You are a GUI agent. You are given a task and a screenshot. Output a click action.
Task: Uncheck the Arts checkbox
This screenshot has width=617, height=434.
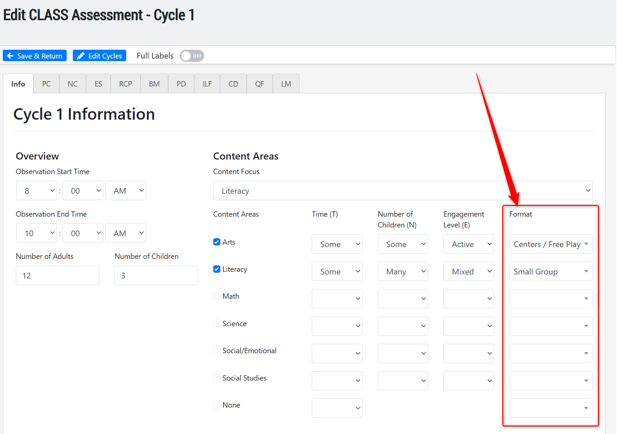(x=217, y=242)
